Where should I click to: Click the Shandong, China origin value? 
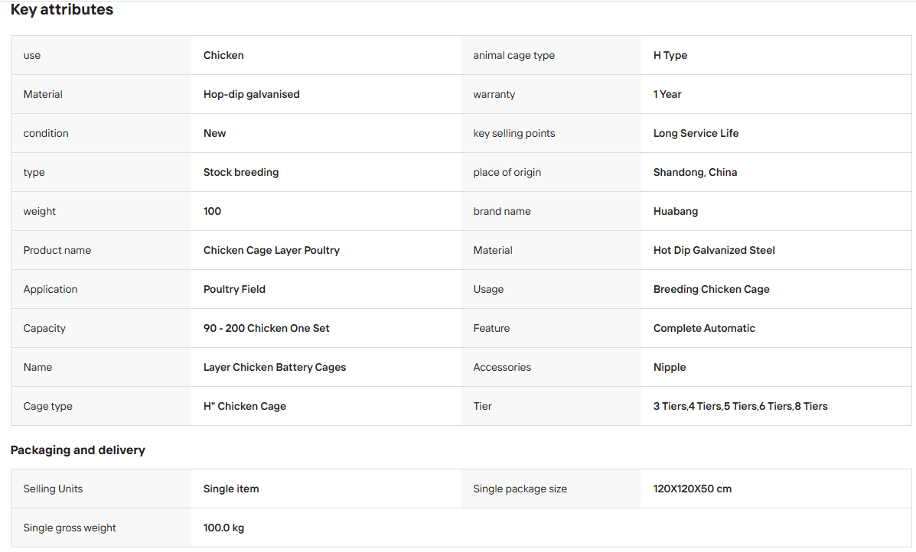(x=695, y=173)
